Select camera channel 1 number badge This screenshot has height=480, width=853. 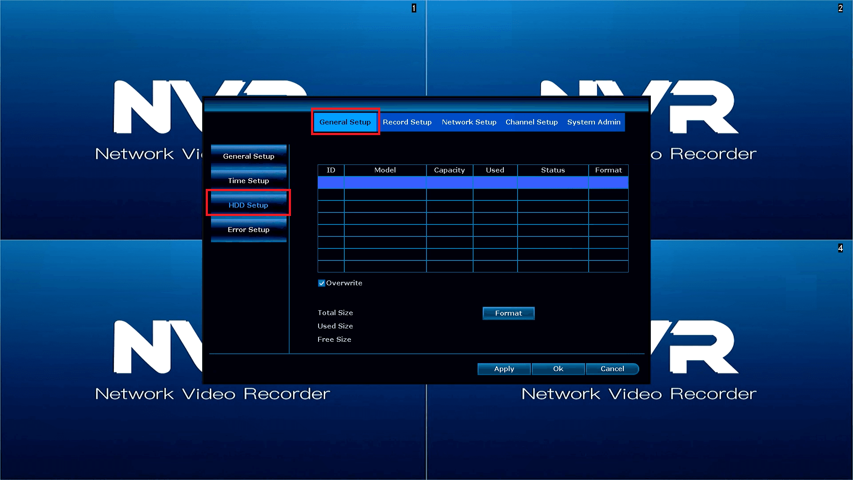[414, 8]
